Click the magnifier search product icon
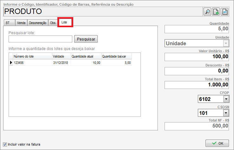 [207, 12]
